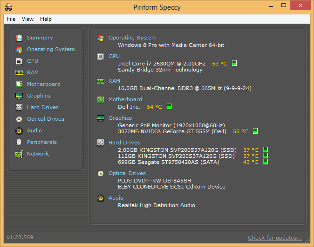Click the Graphics heading link in summary
Viewport: 314px width, 247px height.
point(120,118)
